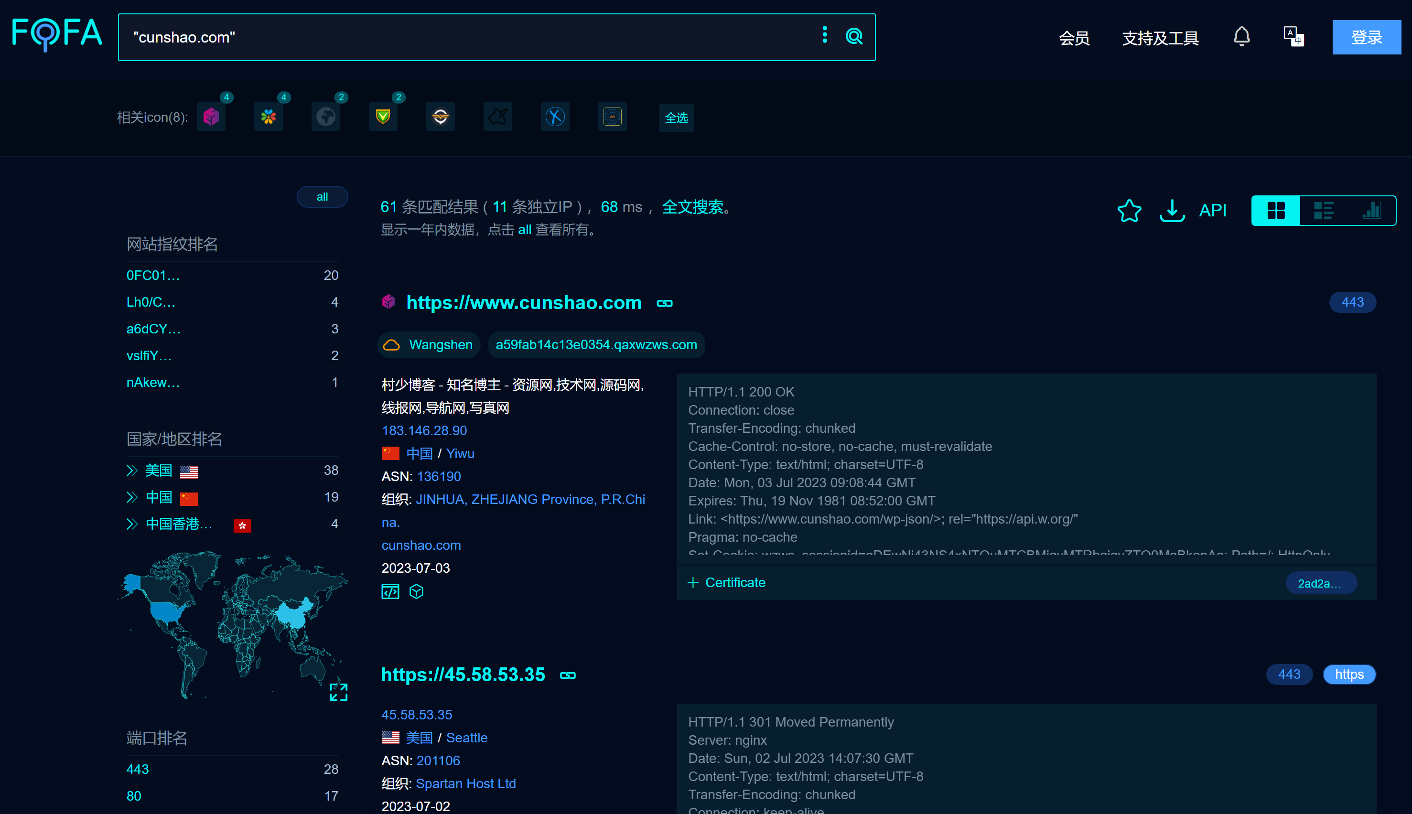1412x814 pixels.
Task: Select the colorful asterisk icon filter
Action: tap(269, 116)
